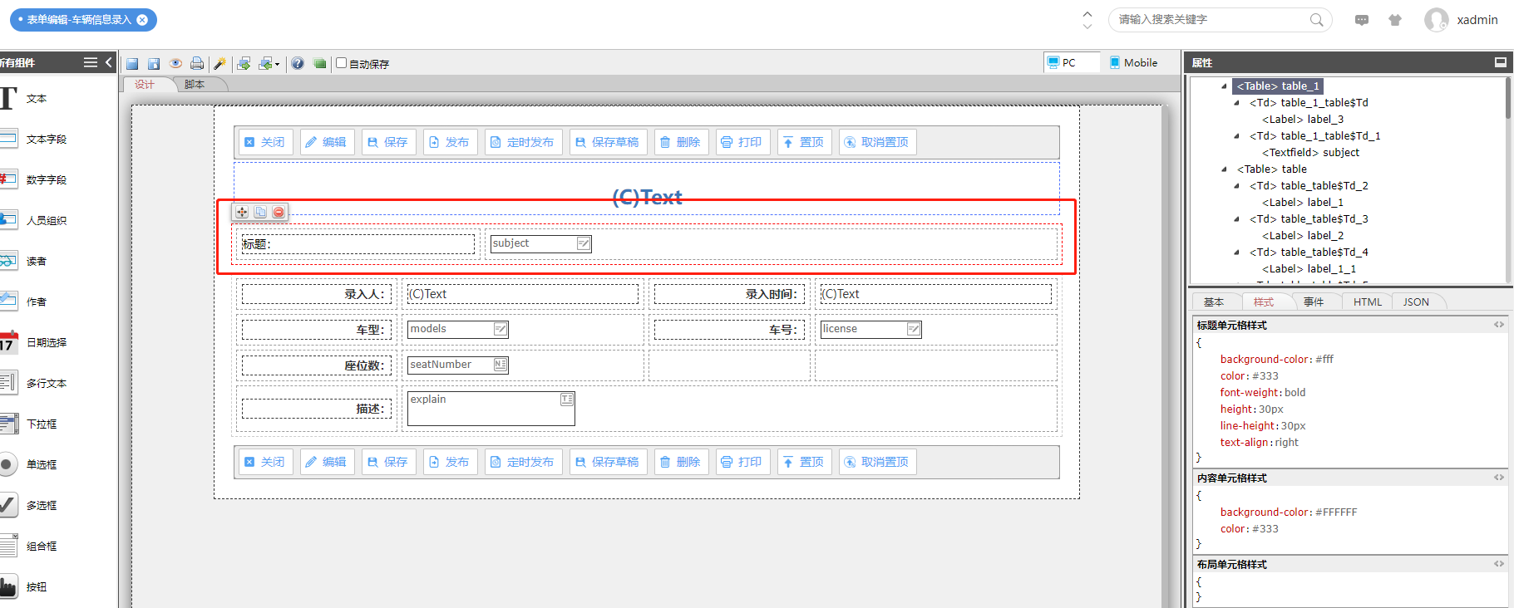Click the floppy-disk save-as icon in the toolbar
Image resolution: width=1514 pixels, height=608 pixels.
pos(154,64)
